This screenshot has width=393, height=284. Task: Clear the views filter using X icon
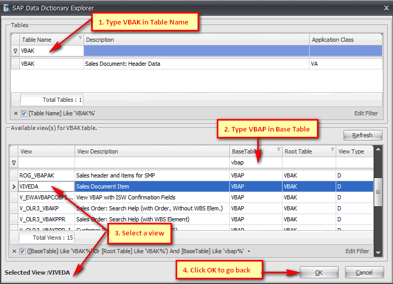(15, 251)
